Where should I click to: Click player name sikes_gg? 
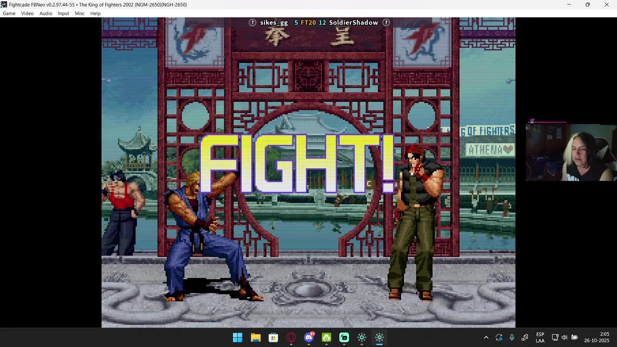(274, 23)
